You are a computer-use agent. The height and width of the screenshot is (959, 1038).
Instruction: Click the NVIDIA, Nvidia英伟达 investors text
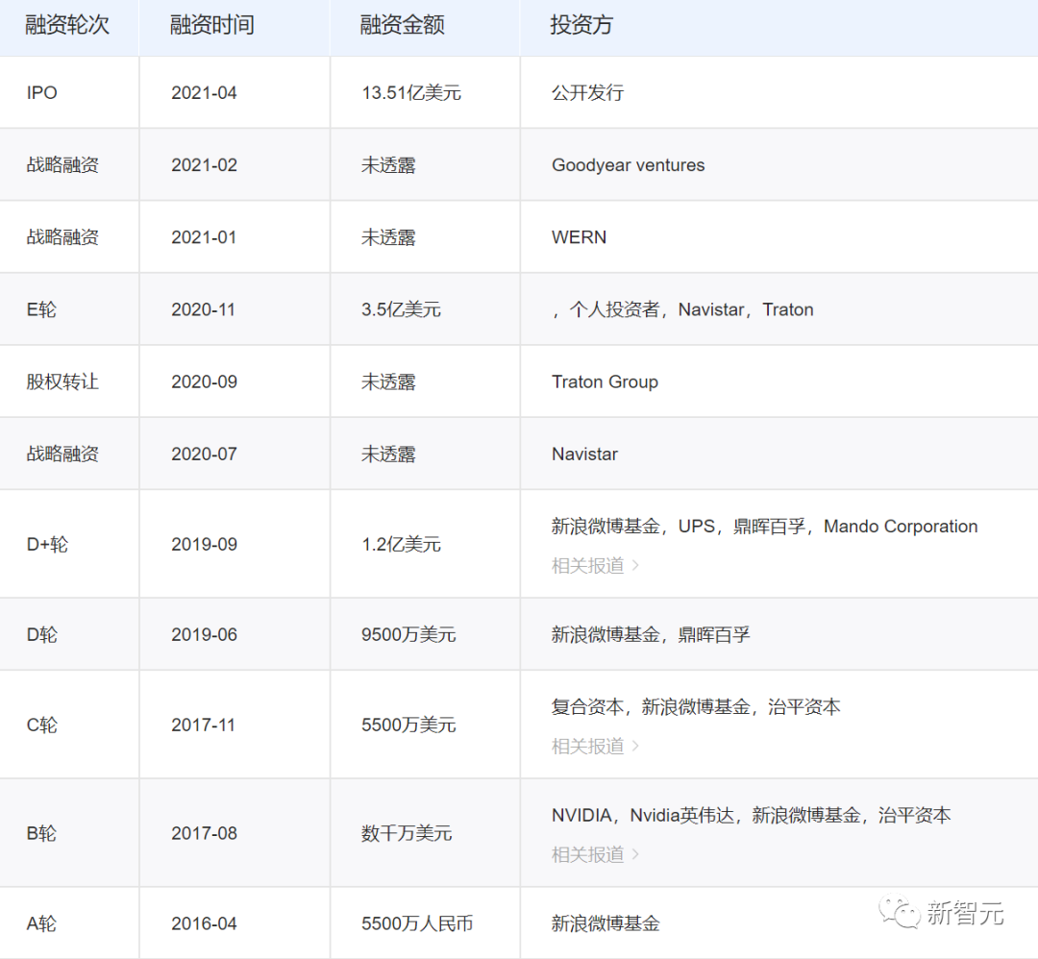pos(752,816)
